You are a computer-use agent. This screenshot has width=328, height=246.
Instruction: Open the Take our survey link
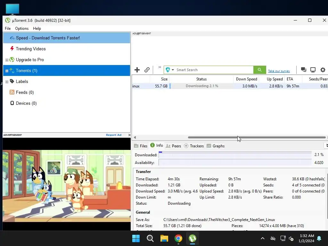[x=279, y=71]
